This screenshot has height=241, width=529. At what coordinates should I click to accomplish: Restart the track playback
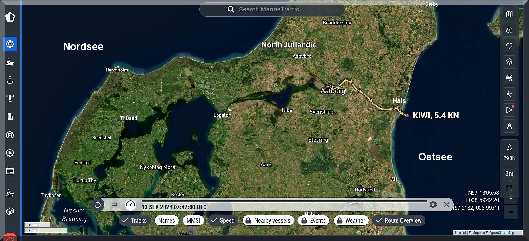(98, 205)
